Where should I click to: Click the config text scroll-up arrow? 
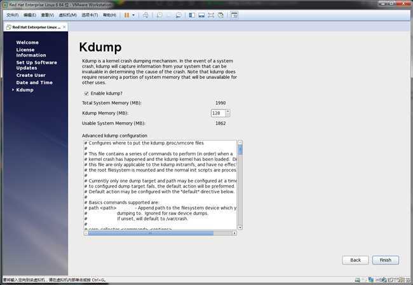(x=240, y=142)
